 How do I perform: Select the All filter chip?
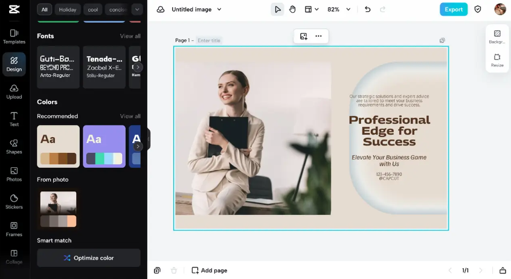44,10
